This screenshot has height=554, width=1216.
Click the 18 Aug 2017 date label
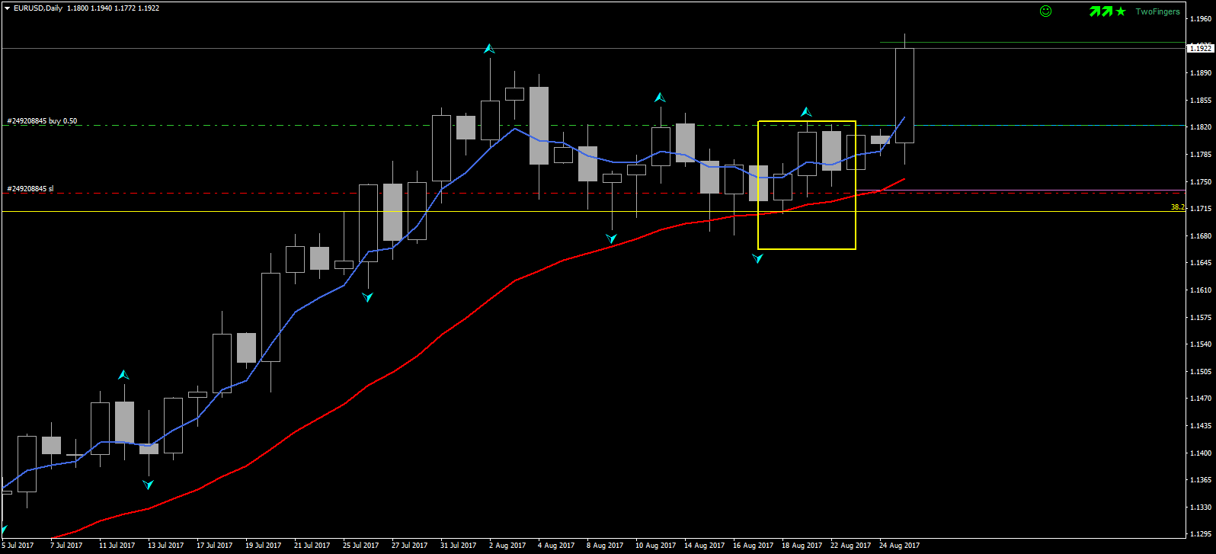[x=802, y=546]
